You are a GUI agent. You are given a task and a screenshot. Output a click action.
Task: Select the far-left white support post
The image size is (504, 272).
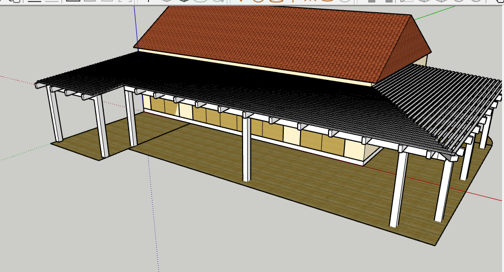(x=55, y=114)
